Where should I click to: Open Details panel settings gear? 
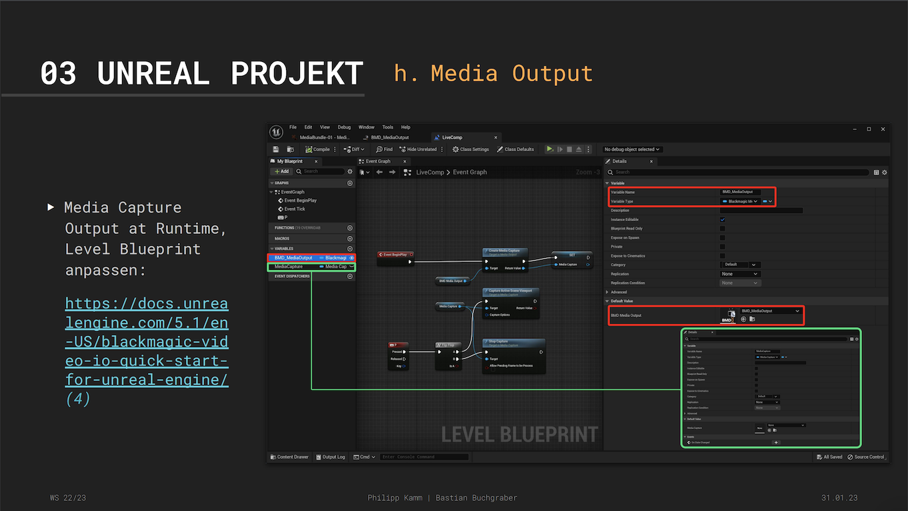click(x=885, y=172)
